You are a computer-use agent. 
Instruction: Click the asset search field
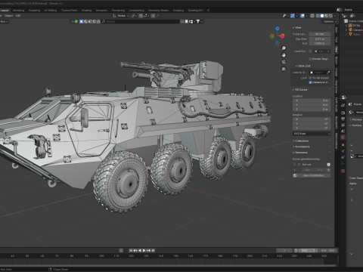pyautogui.click(x=141, y=22)
